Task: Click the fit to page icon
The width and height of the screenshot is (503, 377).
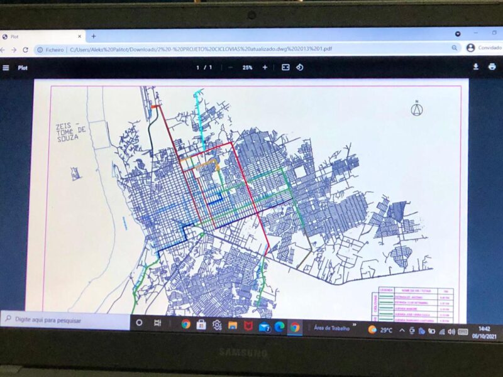Action: point(285,67)
